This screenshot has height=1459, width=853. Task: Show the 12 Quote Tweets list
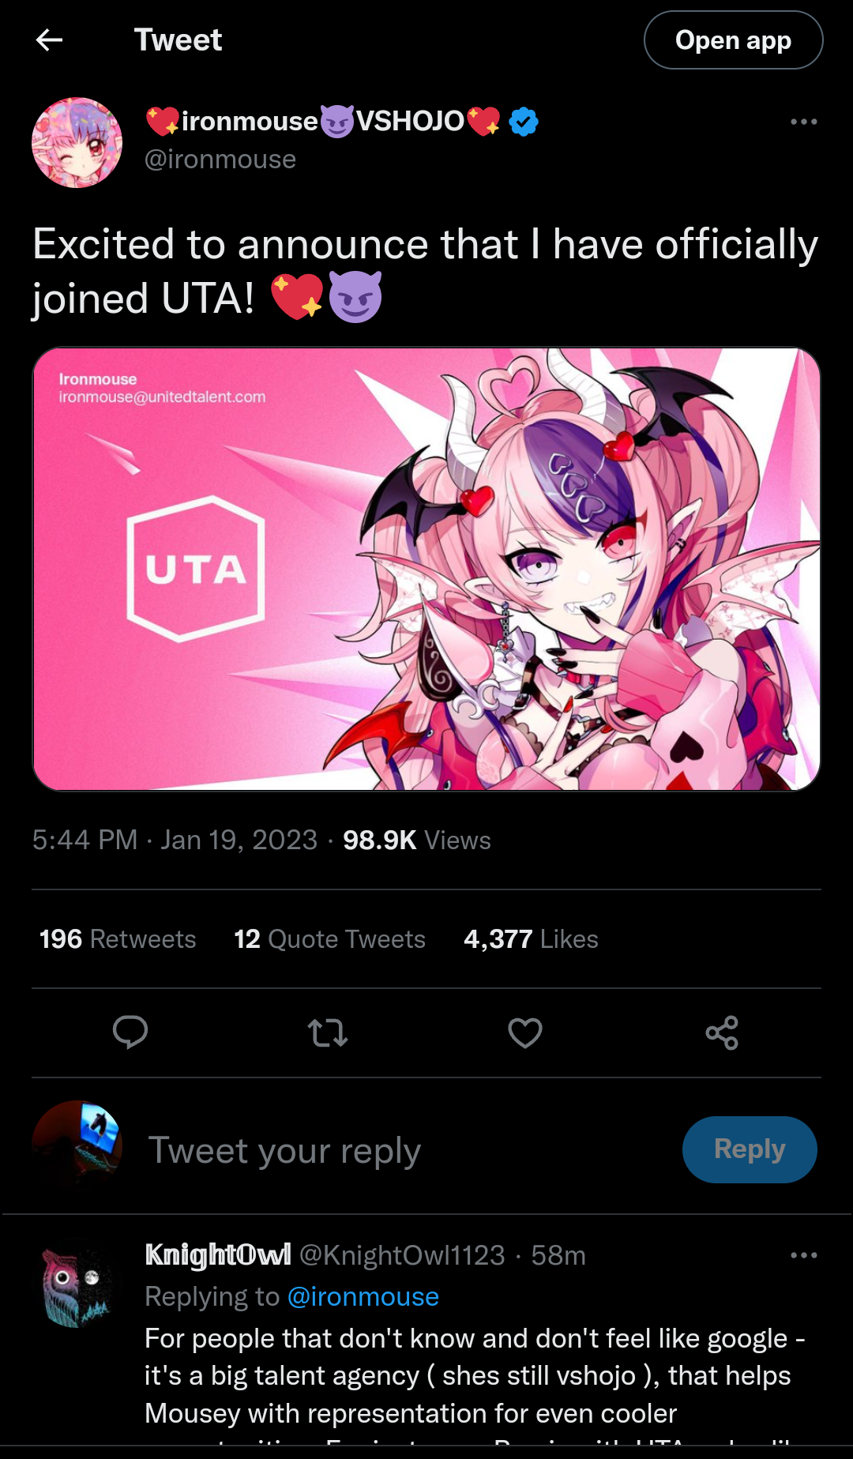click(329, 939)
